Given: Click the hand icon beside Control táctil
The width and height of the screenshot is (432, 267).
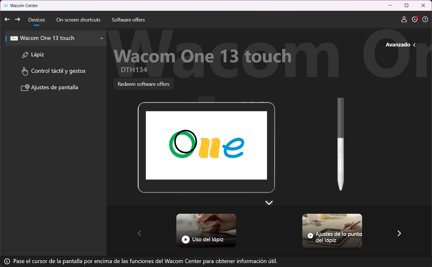Looking at the screenshot, I should [x=25, y=71].
